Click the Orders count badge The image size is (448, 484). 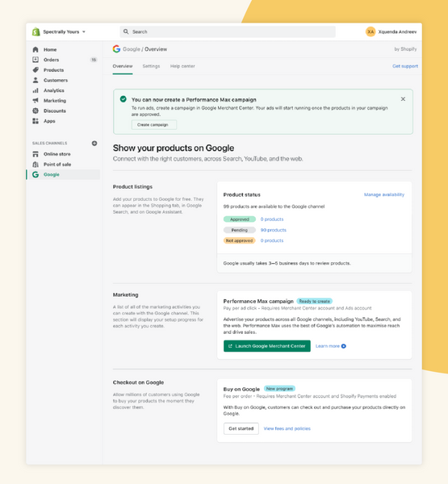coord(94,60)
